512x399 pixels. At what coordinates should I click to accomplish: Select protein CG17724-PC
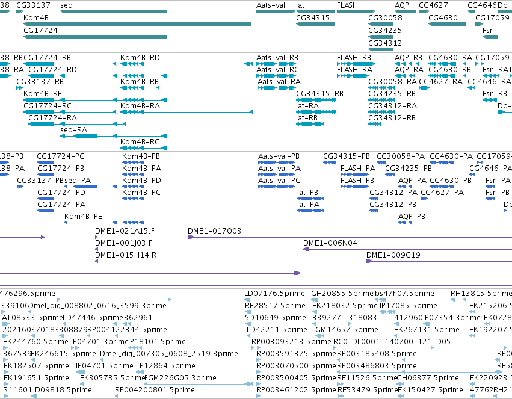tap(60, 156)
